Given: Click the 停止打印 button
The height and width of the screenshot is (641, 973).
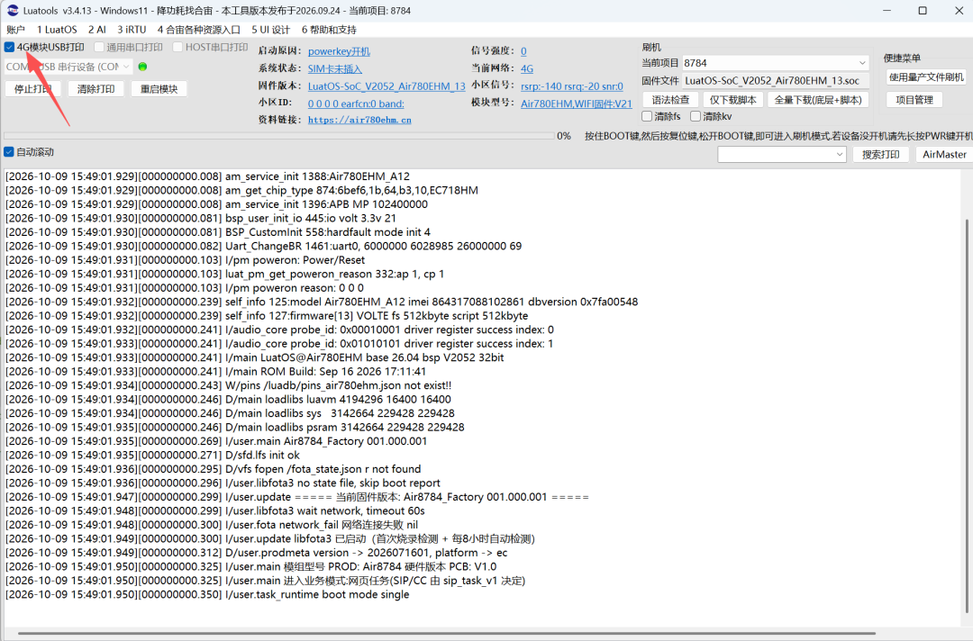Looking at the screenshot, I should click(x=33, y=89).
